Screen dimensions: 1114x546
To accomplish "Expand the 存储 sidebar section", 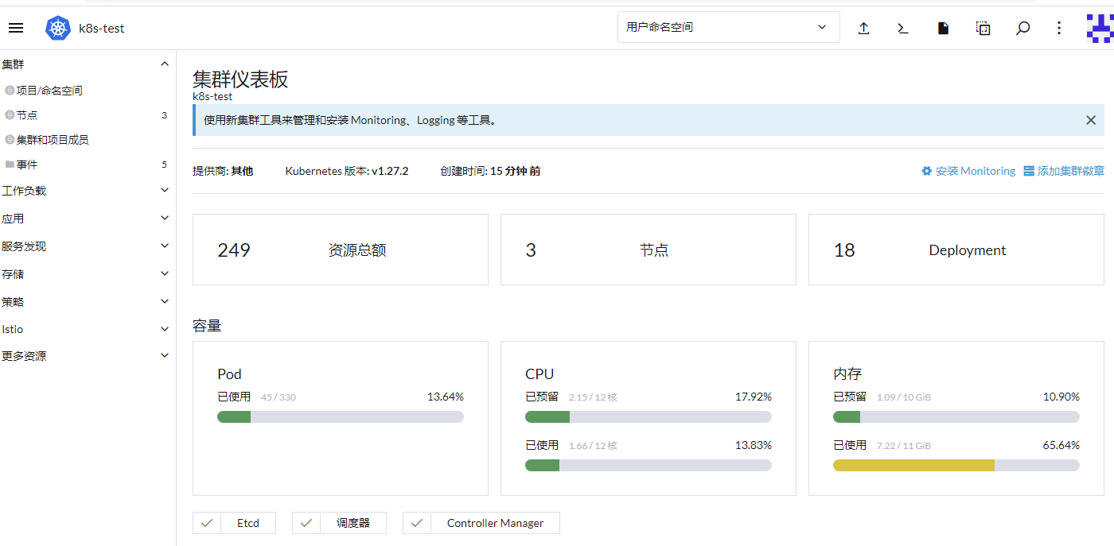I will 165,274.
